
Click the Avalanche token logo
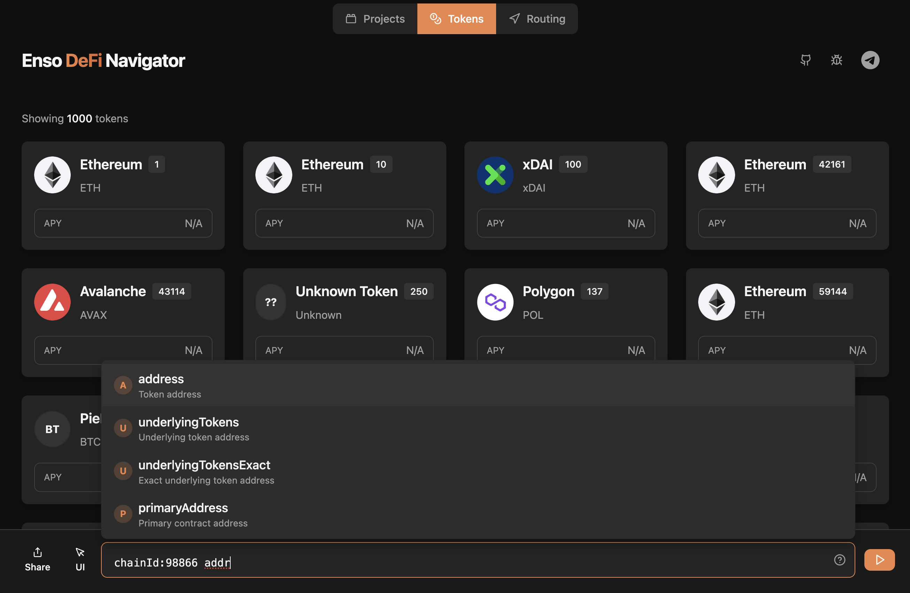52,302
